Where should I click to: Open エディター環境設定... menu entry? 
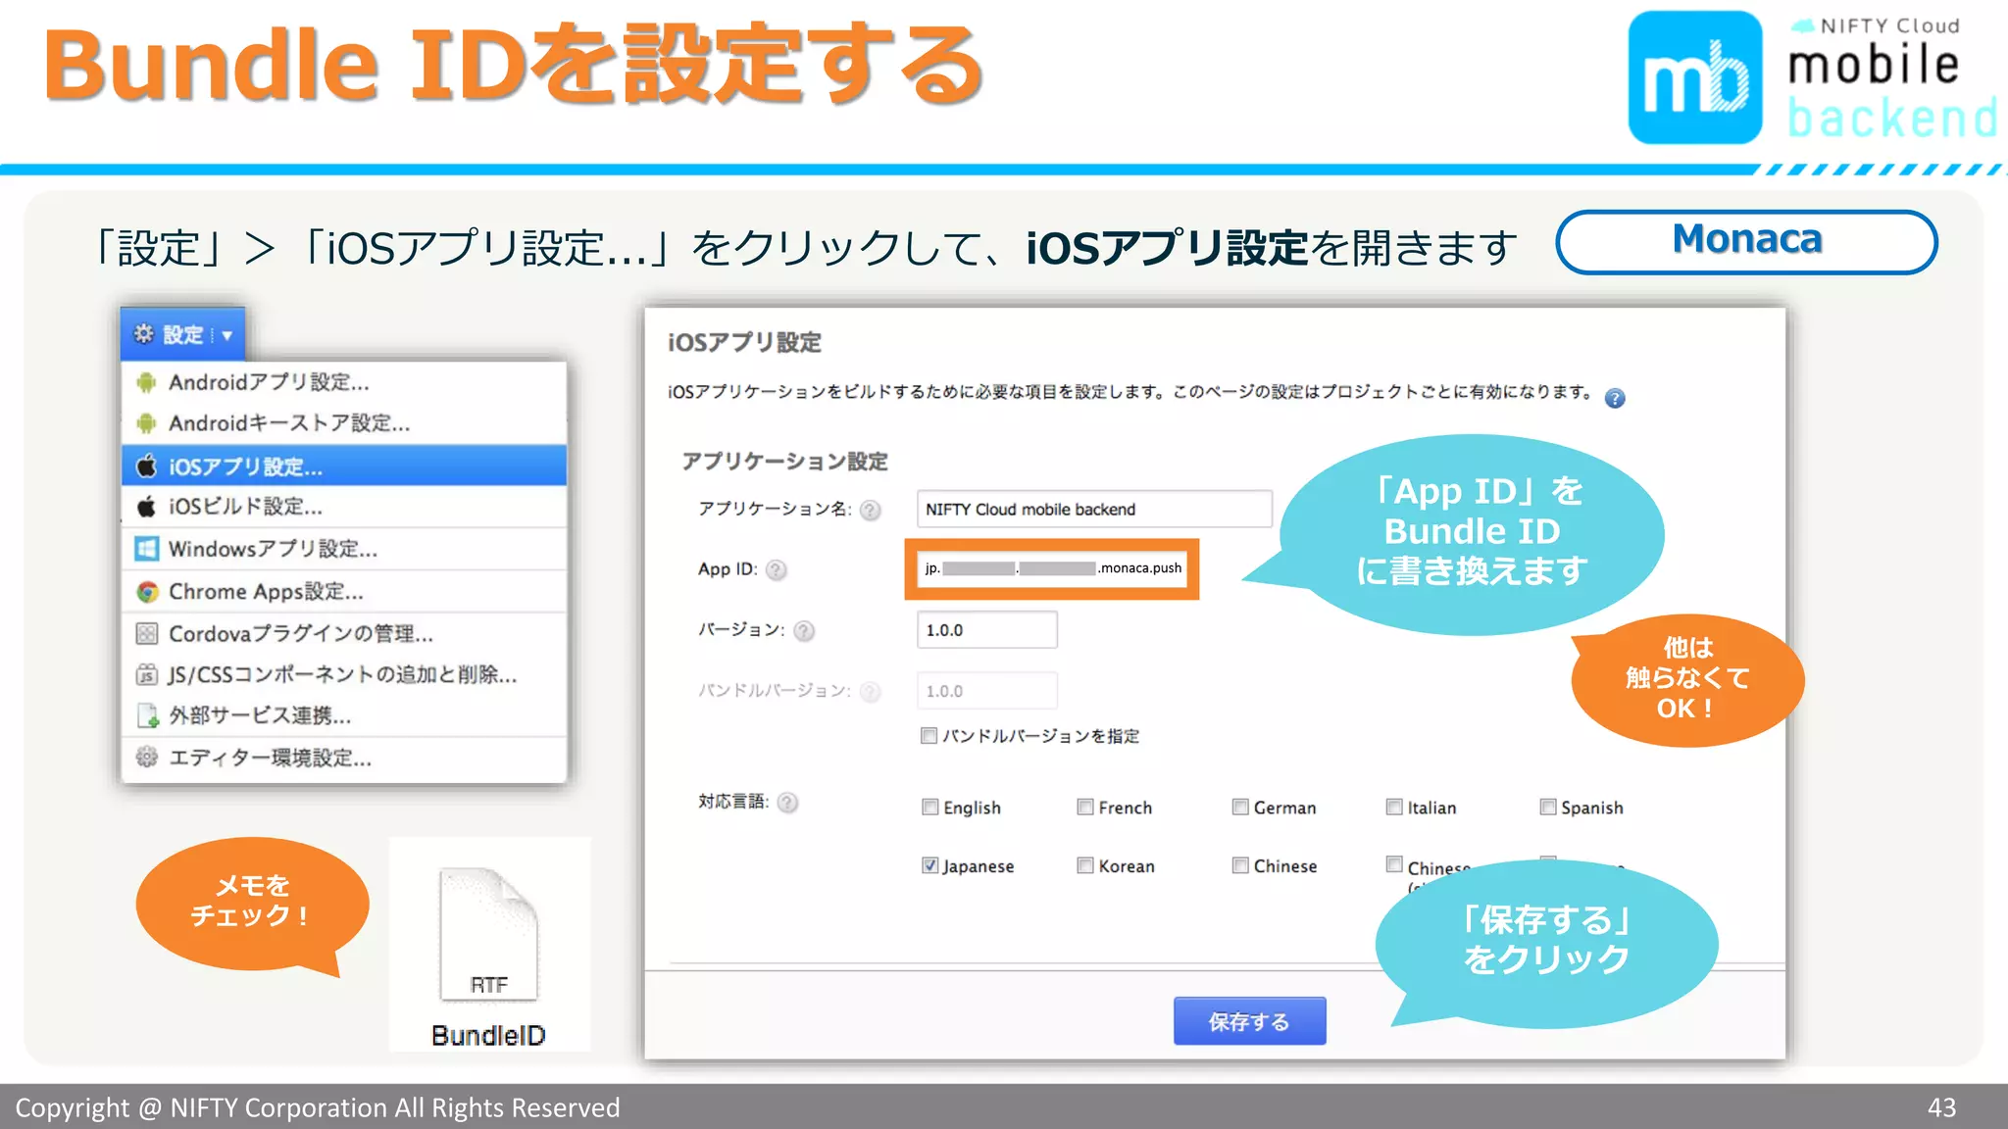pyautogui.click(x=344, y=758)
